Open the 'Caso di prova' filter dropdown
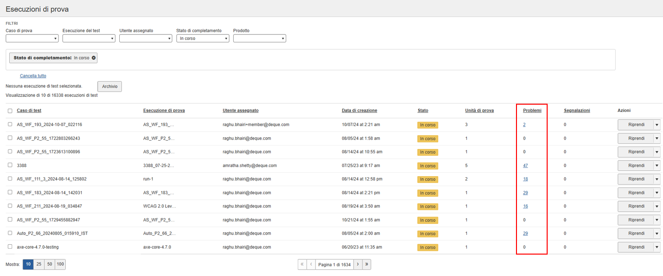This screenshot has width=663, height=276. click(x=32, y=38)
